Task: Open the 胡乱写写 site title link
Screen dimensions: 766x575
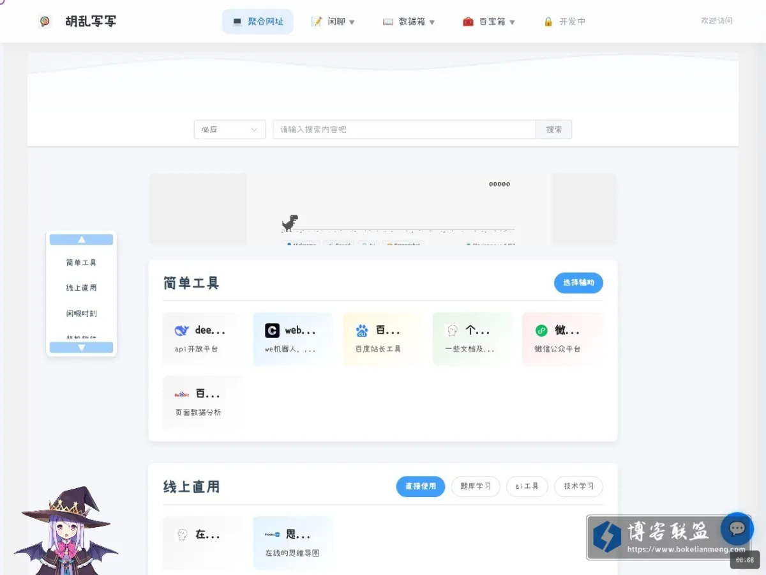Action: pos(91,22)
